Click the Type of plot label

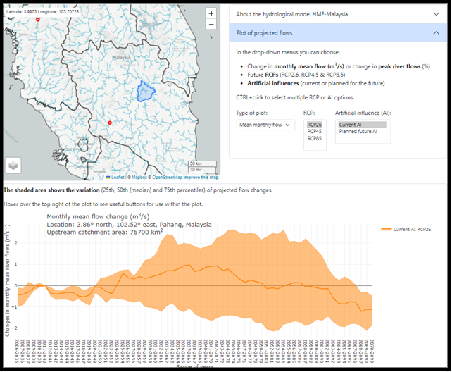coord(251,113)
